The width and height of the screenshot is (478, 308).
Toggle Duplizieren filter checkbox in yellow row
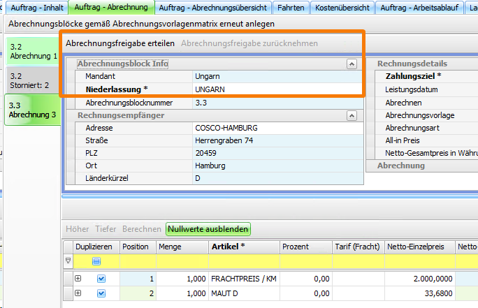96,261
